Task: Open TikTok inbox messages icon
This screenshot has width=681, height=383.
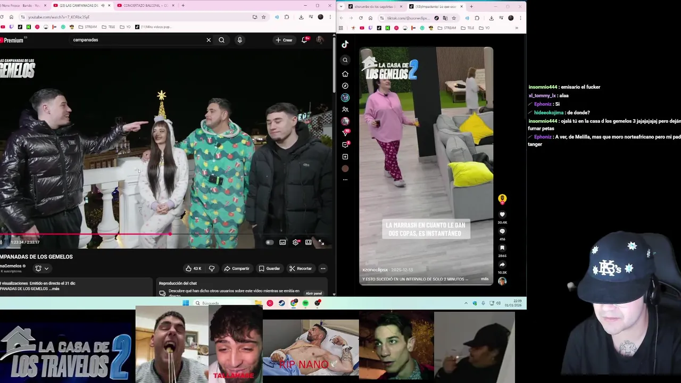Action: [x=345, y=145]
